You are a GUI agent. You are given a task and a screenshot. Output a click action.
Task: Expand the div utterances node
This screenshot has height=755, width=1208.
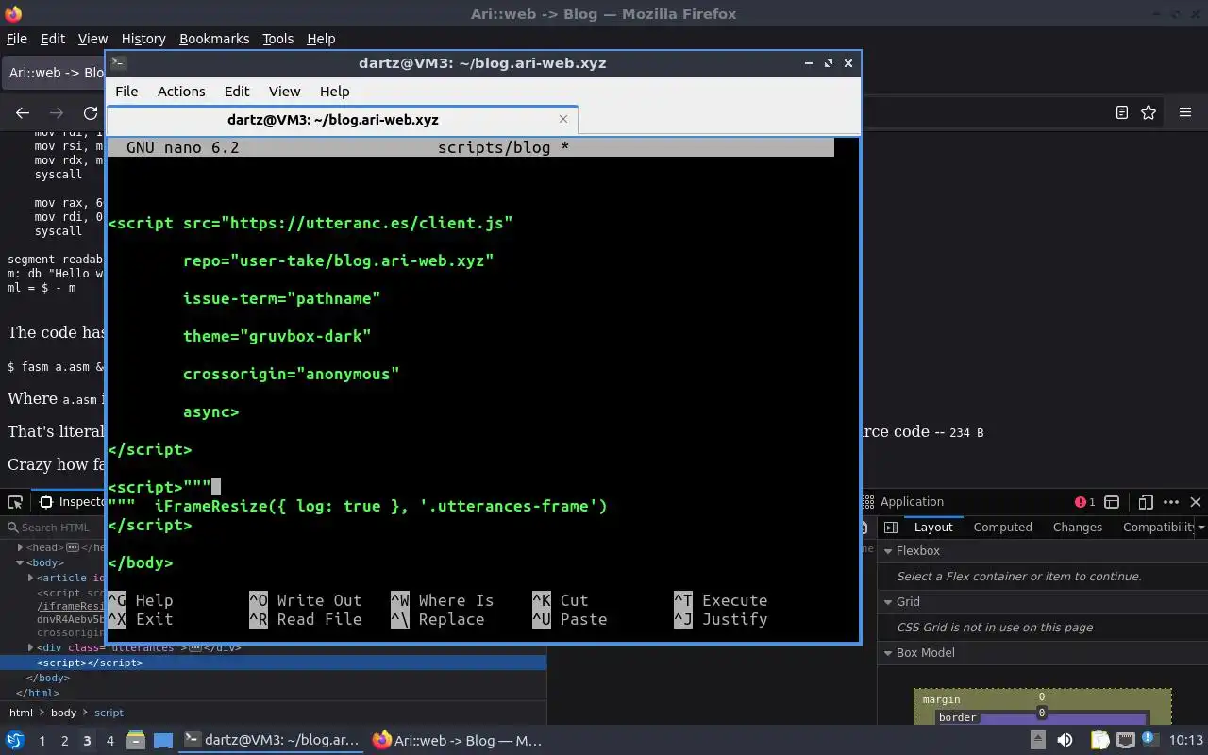(x=31, y=648)
